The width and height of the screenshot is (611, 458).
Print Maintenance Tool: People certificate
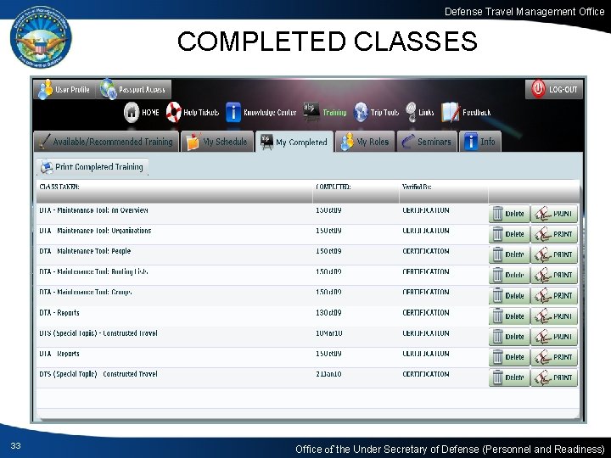pos(554,254)
